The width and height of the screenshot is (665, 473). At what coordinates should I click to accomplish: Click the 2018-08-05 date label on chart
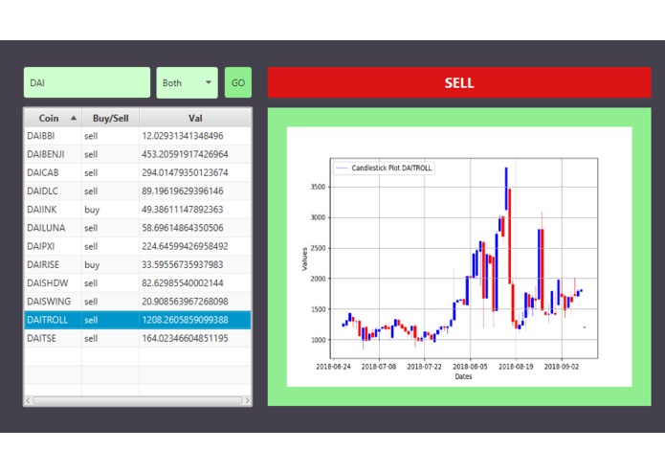470,367
